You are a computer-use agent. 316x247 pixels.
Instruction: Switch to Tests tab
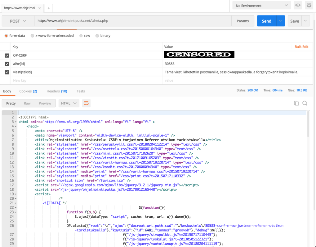81,91
